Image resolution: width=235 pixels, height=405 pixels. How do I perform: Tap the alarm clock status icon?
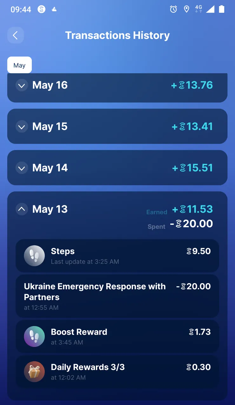[x=173, y=9]
